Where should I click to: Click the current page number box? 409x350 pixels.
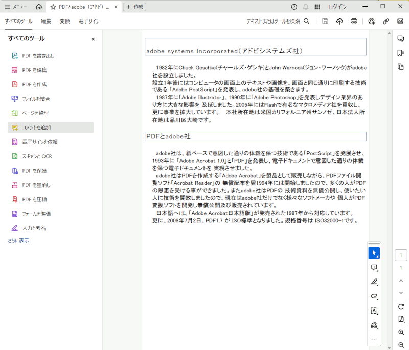pos(401,255)
